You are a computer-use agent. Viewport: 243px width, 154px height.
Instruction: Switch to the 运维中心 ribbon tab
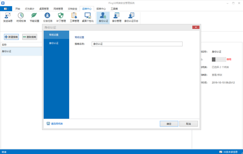(x=87, y=9)
